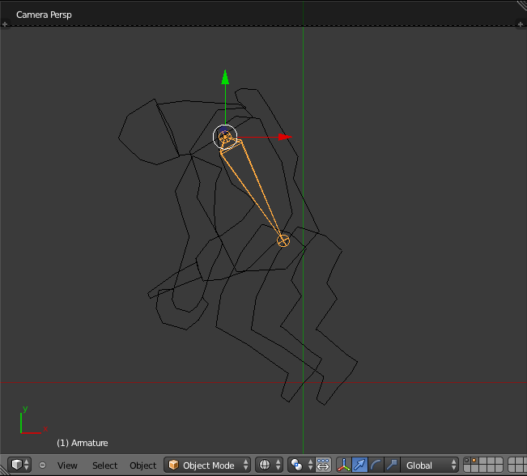Screen dimensions: 527x476
Task: Select the bone tail joint circle
Action: pyautogui.click(x=283, y=240)
